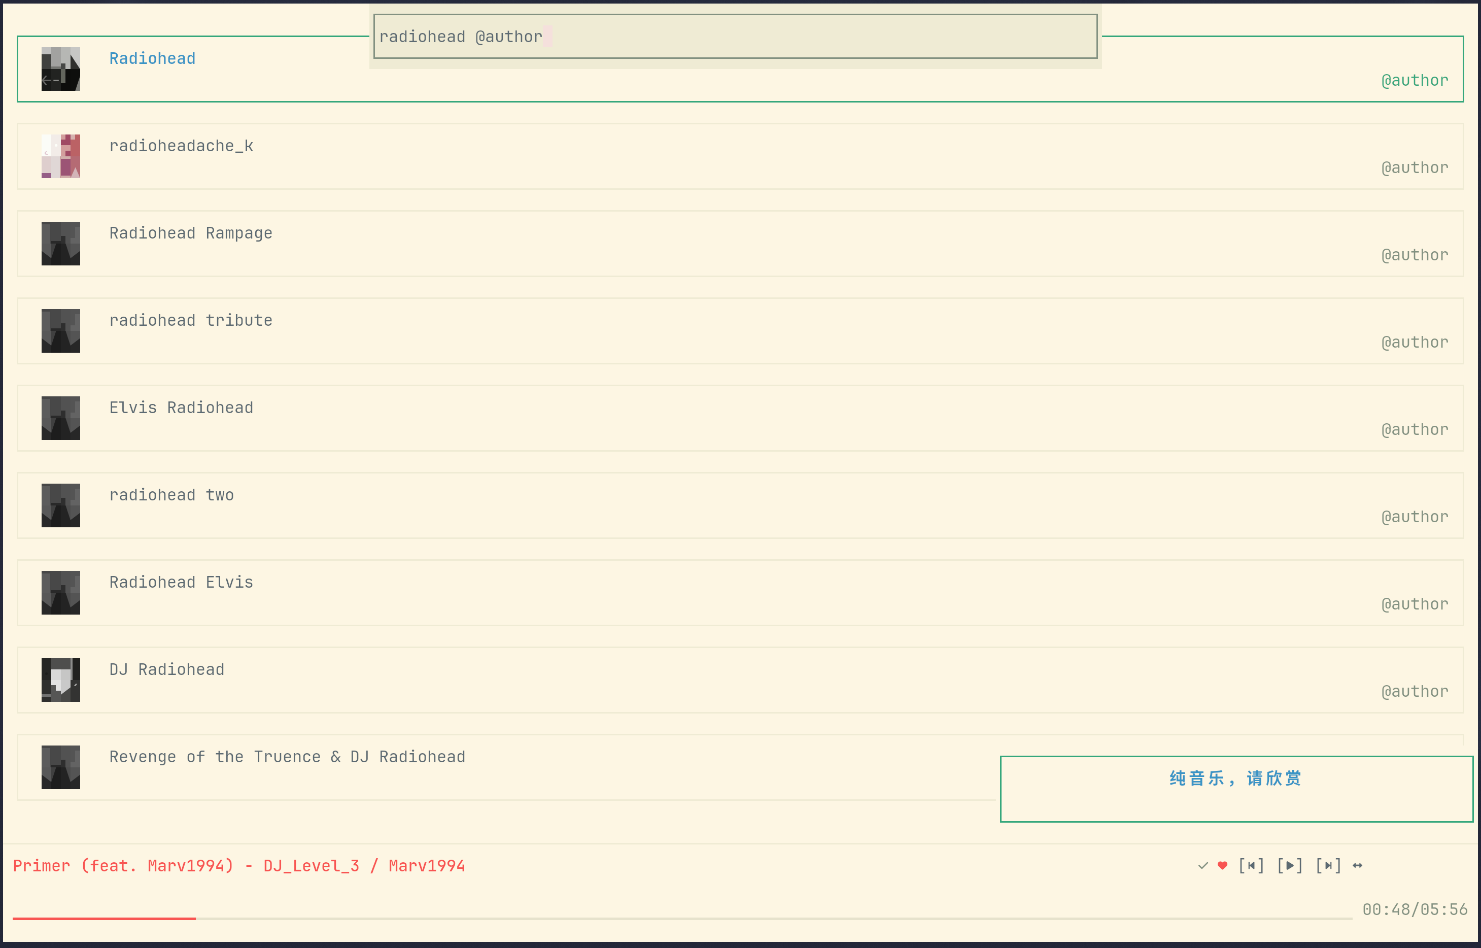
Task: Click the @author tag in Radiohead Elvis row
Action: click(x=1415, y=604)
